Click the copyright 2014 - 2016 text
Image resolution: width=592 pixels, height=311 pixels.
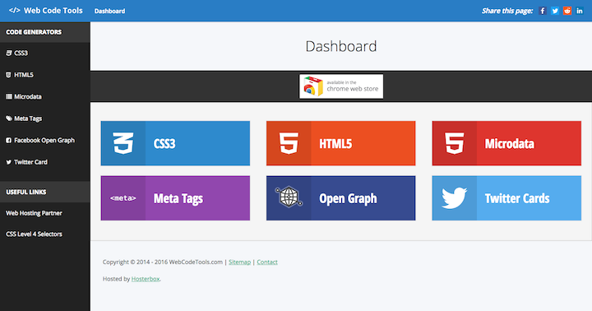(x=163, y=262)
